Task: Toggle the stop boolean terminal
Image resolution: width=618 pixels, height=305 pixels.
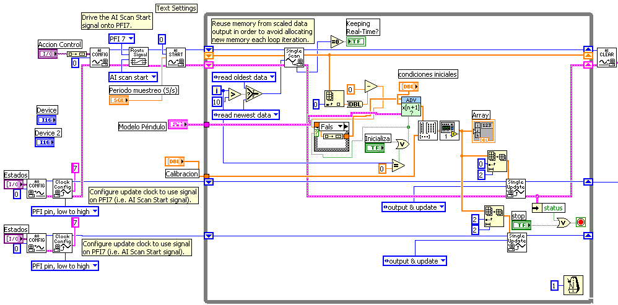Action: (521, 225)
